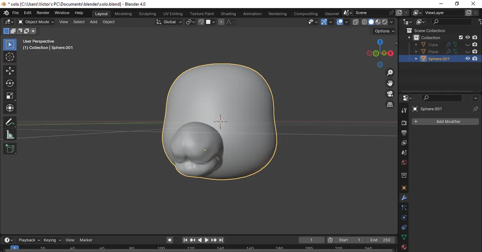Activate the Rotate tool

click(10, 83)
